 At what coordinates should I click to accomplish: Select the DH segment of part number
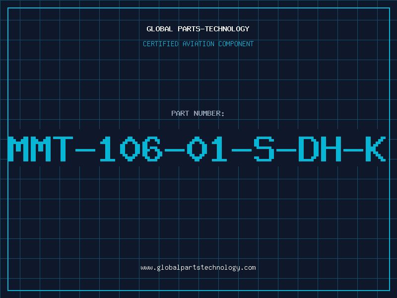[x=320, y=149]
